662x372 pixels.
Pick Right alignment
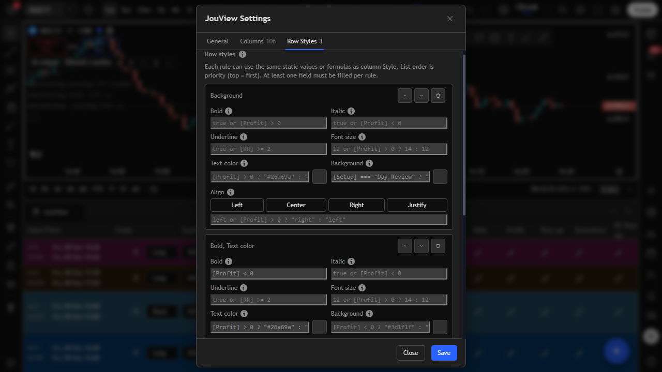tap(356, 205)
